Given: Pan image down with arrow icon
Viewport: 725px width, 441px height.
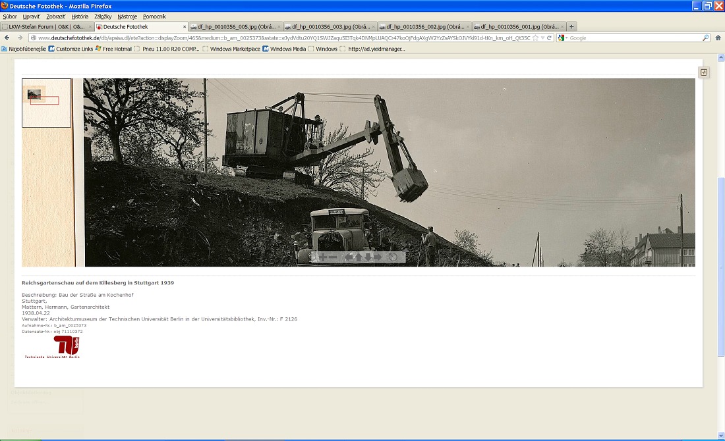Looking at the screenshot, I should click(368, 257).
